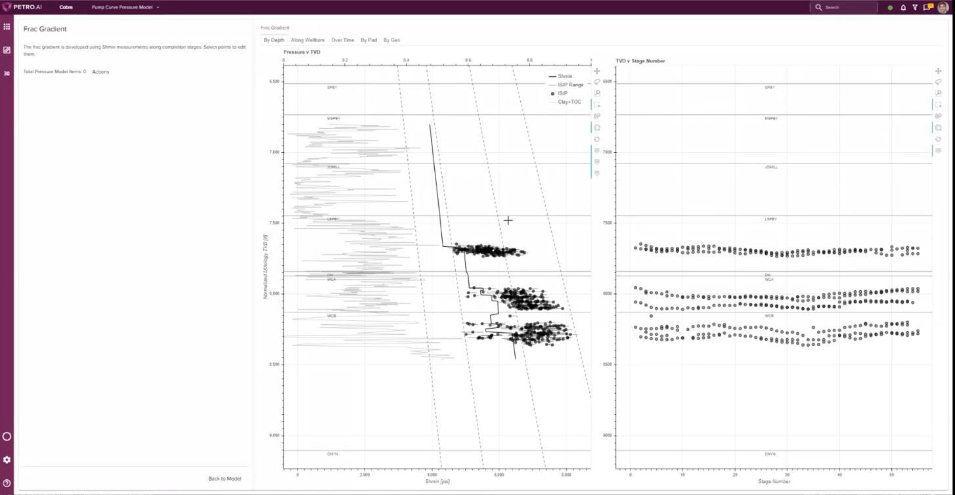The width and height of the screenshot is (955, 495).
Task: Toggle Clay+TOC series in the legend
Action: click(565, 102)
